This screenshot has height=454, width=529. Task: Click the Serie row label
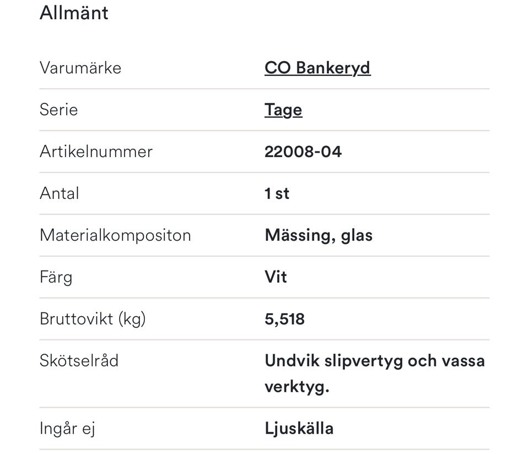pos(59,110)
